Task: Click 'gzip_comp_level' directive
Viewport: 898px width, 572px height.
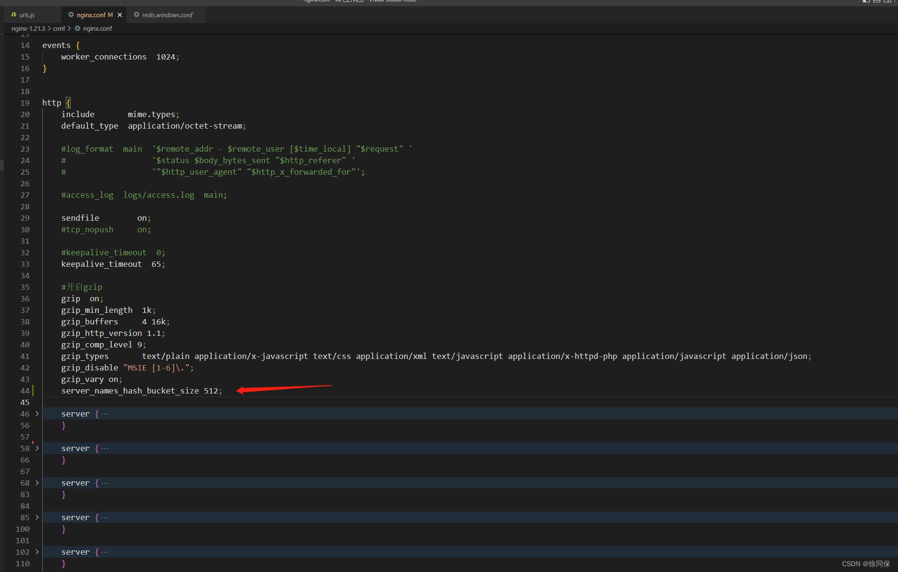Action: click(x=97, y=345)
